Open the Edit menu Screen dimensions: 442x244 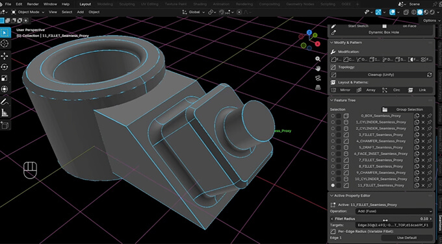click(19, 4)
